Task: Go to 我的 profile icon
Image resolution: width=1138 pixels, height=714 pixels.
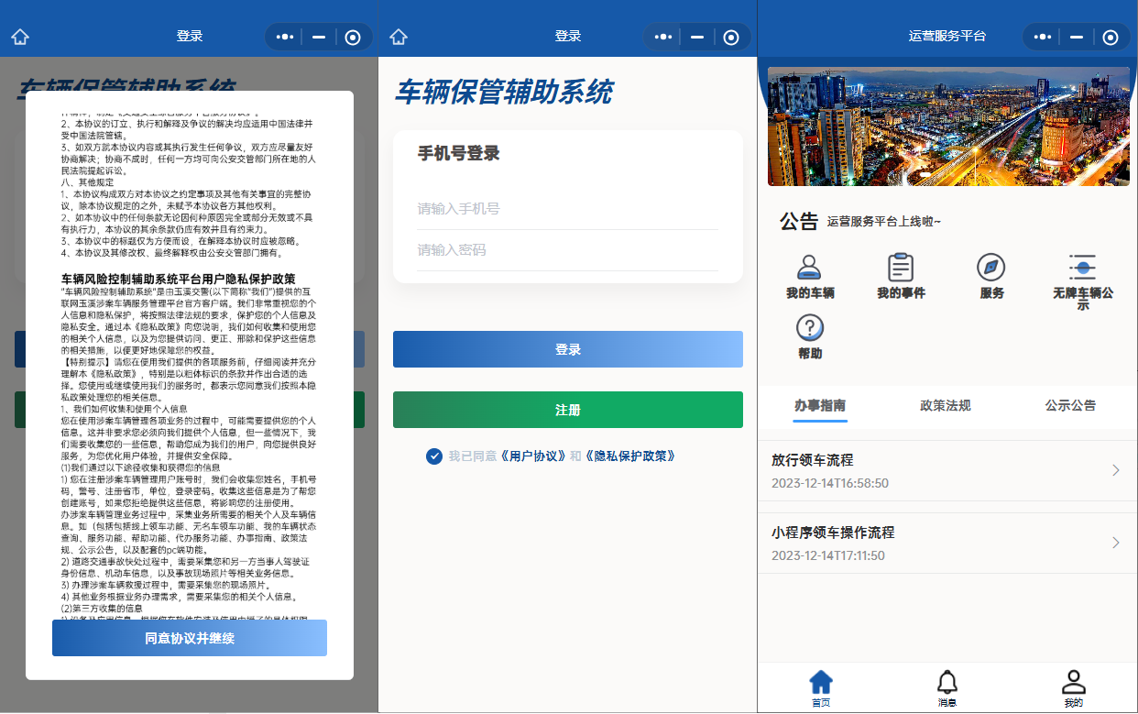Action: (1073, 683)
